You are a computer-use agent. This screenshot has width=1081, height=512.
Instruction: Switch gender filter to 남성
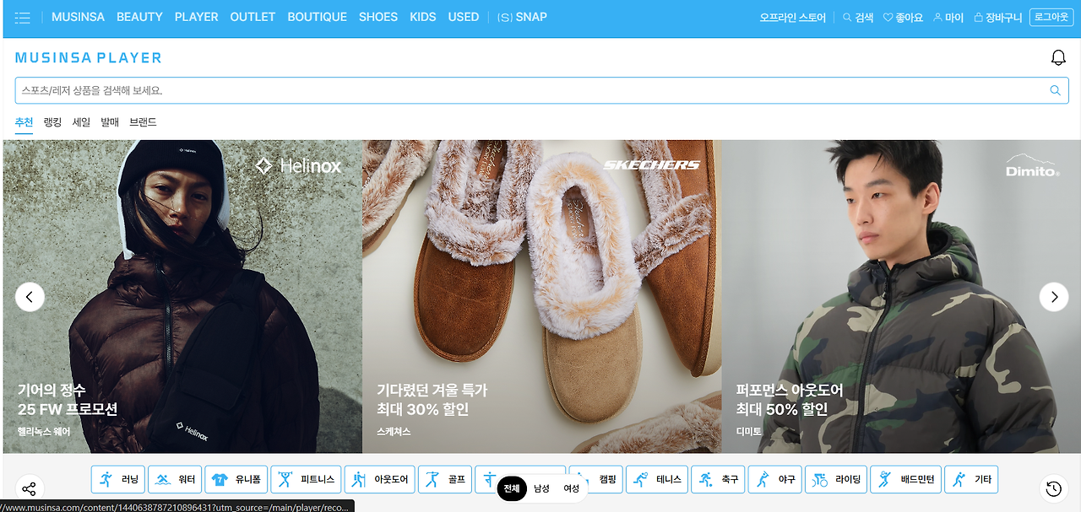(541, 488)
